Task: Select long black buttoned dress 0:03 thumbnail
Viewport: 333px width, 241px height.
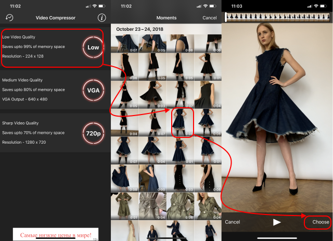Action: pyautogui.click(x=180, y=178)
